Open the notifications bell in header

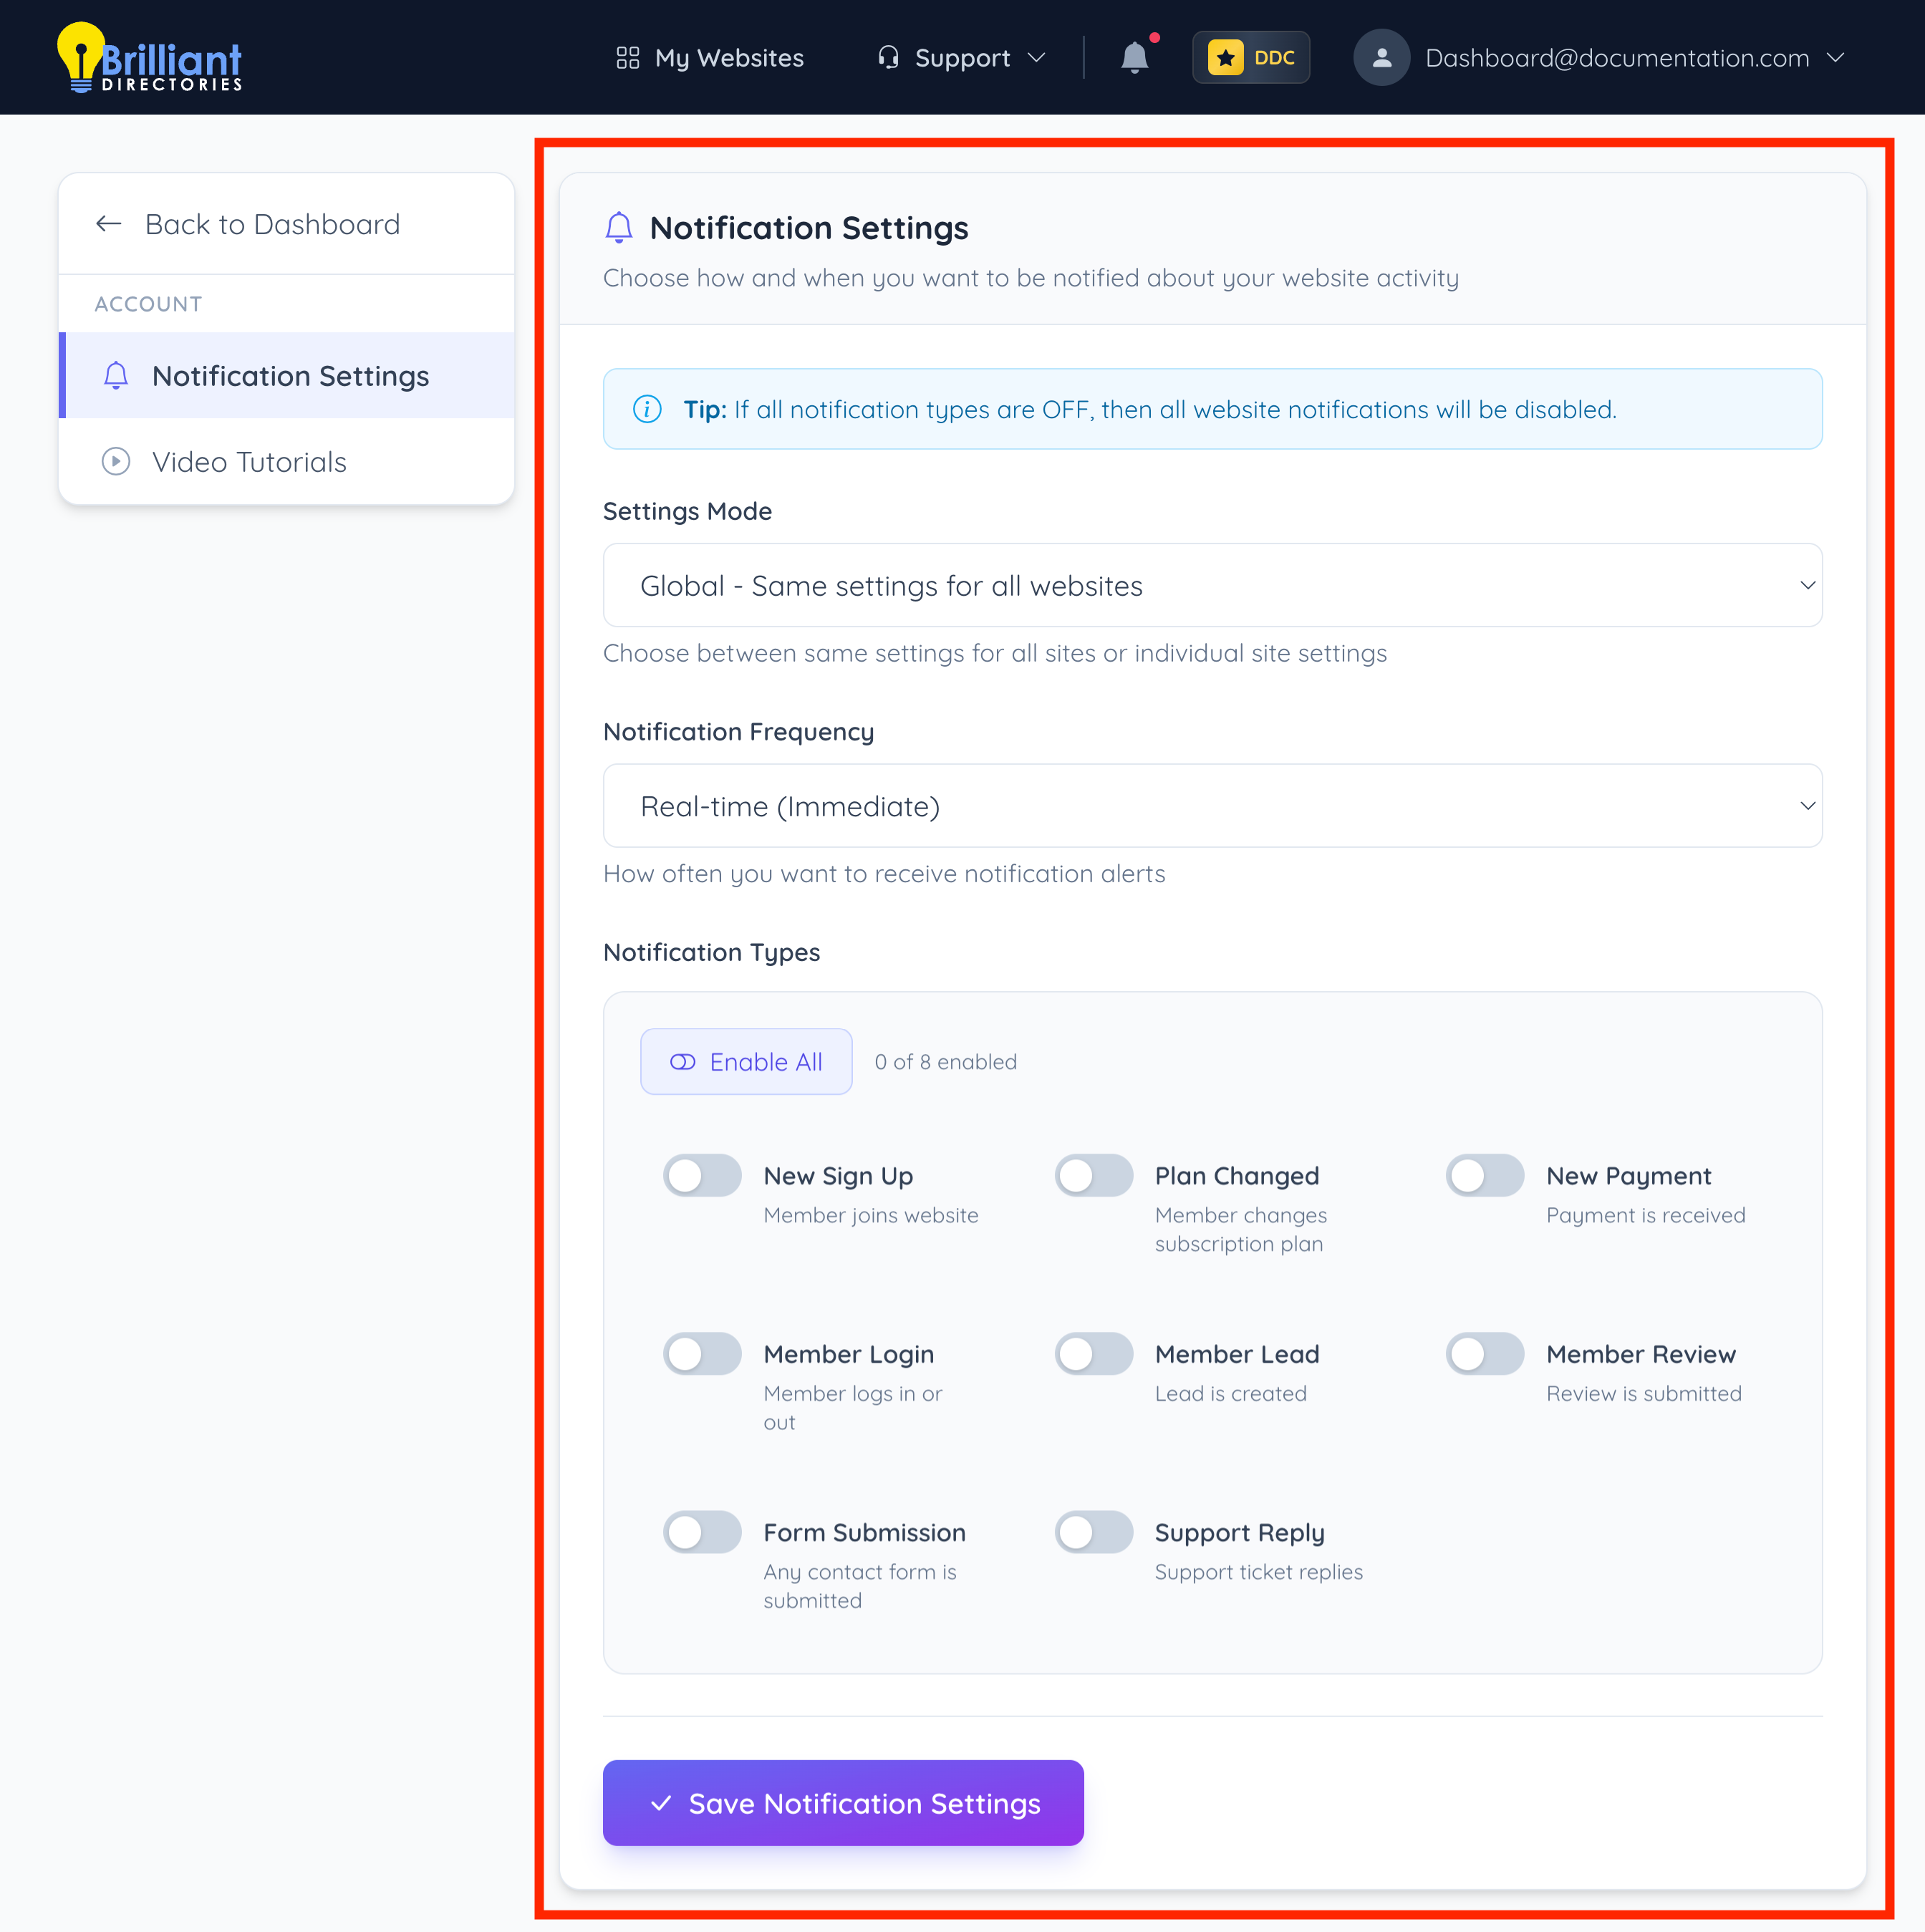1134,58
